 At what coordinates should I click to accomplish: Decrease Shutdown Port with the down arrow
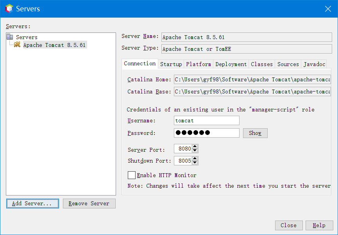coord(195,163)
